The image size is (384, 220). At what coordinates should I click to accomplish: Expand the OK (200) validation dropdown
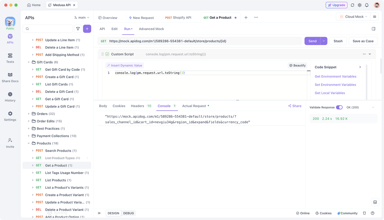point(373,107)
